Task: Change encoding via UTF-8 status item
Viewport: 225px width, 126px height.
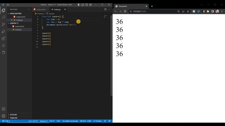Action: point(52,121)
